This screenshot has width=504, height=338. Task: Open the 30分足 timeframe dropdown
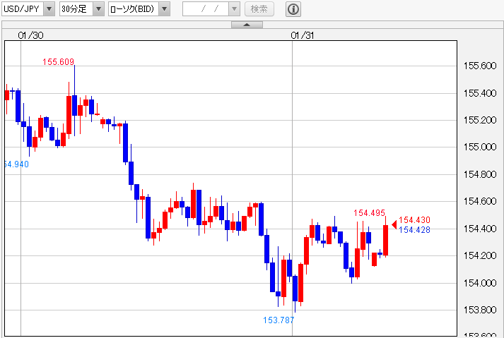pos(82,9)
